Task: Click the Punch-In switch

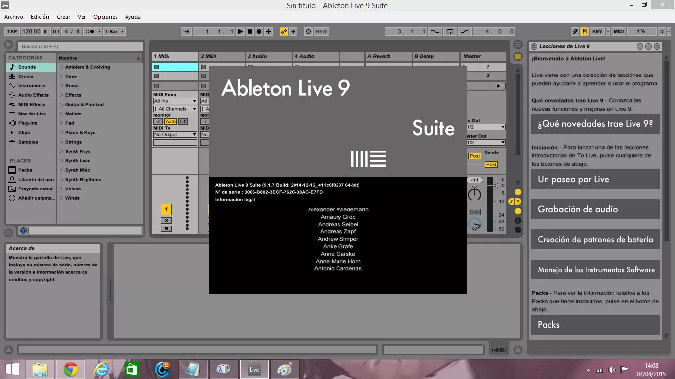Action: coord(435,31)
